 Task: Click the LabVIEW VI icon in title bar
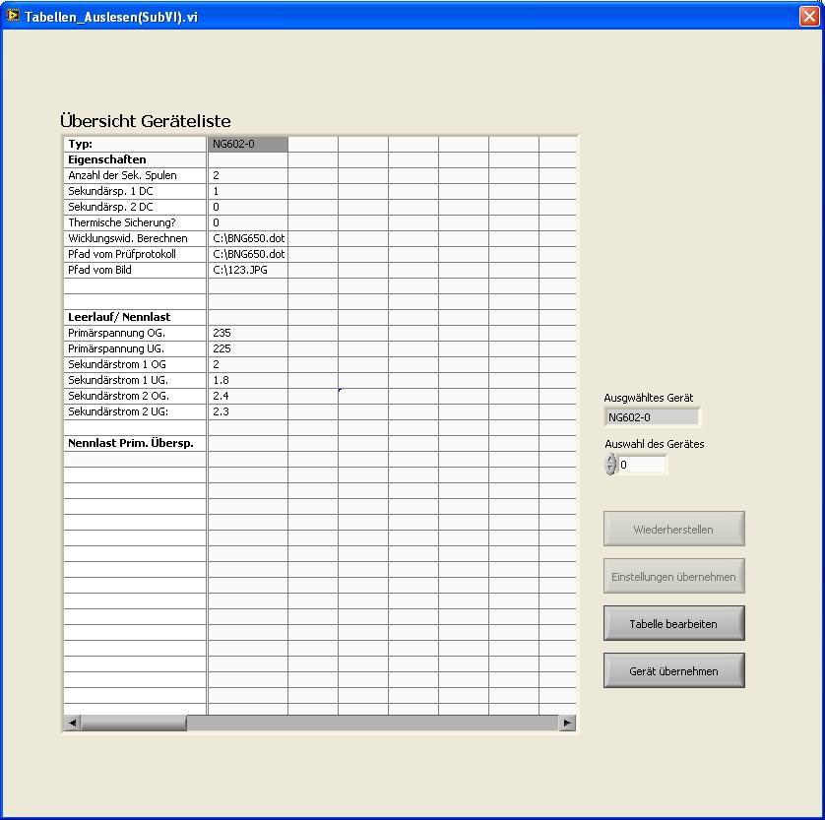coord(13,16)
